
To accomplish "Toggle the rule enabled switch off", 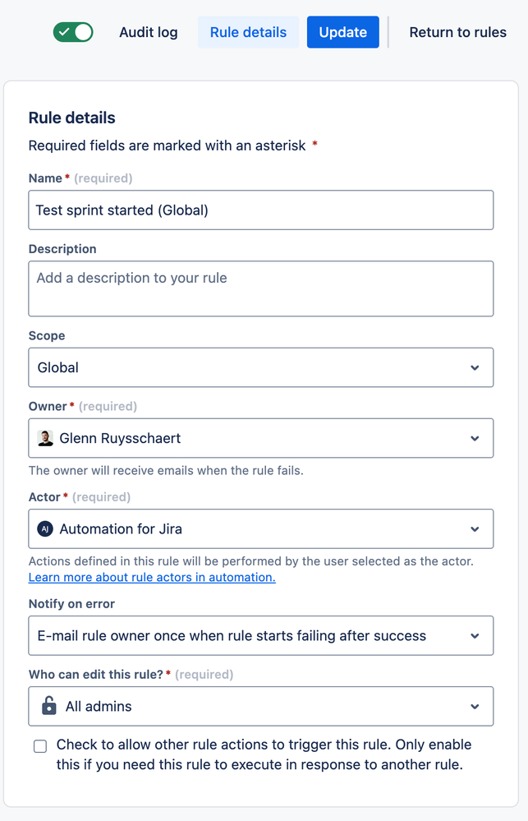I will [73, 32].
